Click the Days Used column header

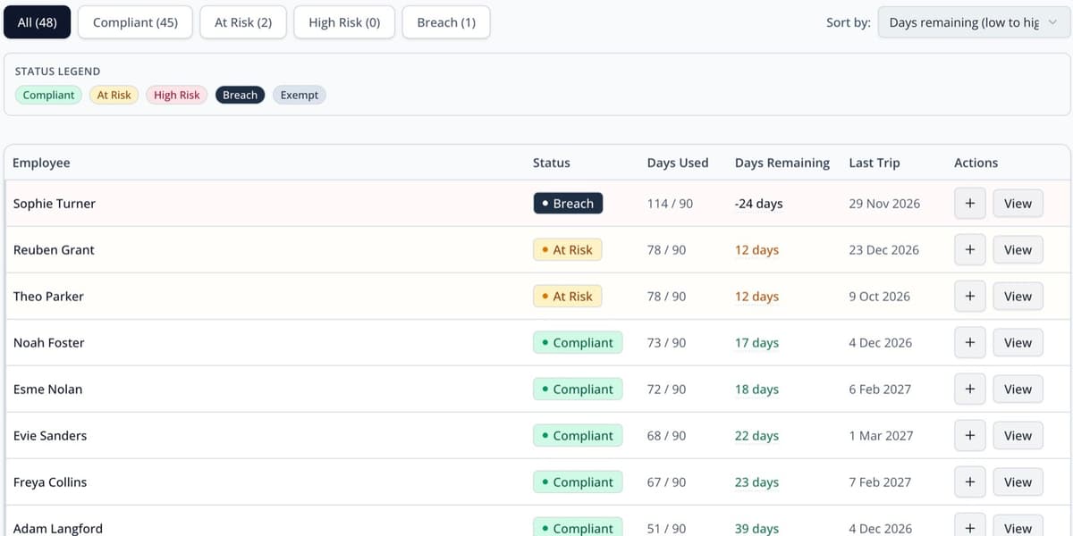pos(678,163)
